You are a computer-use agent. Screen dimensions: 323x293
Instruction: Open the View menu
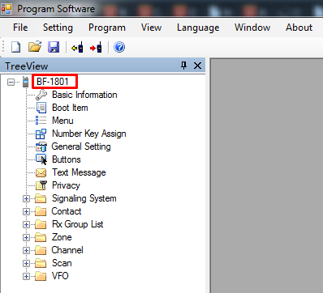[151, 28]
